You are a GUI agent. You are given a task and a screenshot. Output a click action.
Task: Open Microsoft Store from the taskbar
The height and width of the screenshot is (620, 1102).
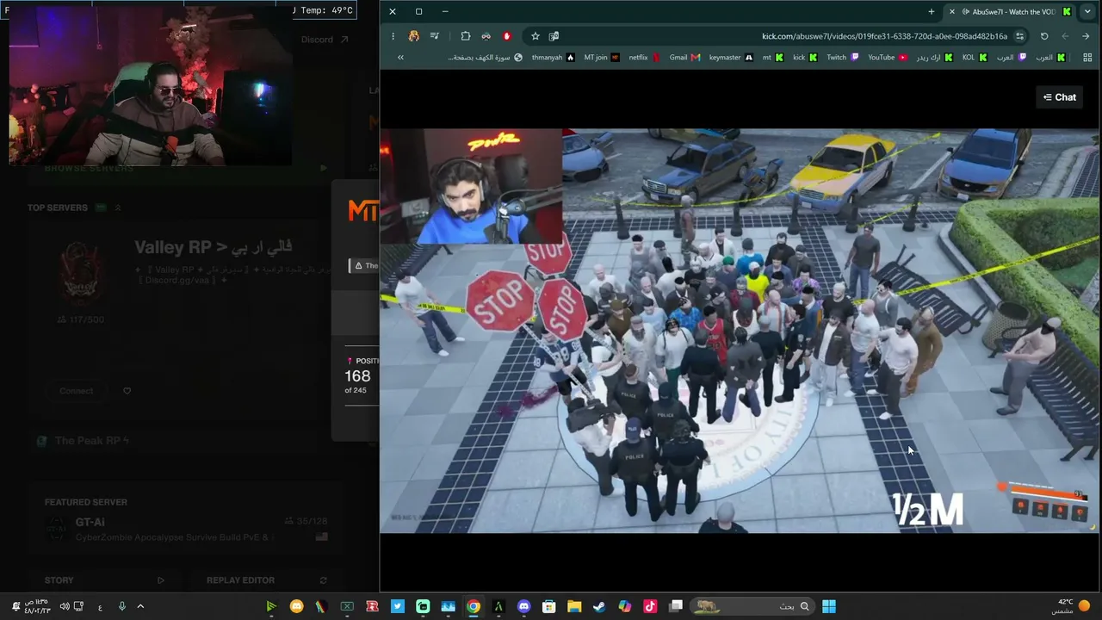click(x=548, y=606)
